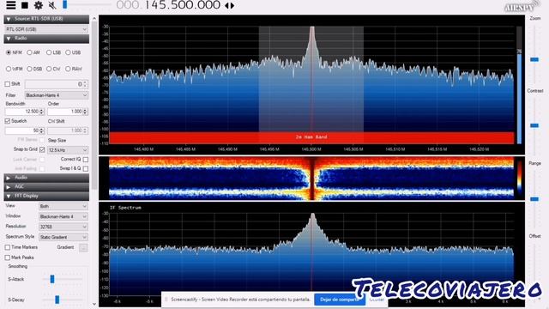Select the WFM mode radio button
The width and height of the screenshot is (549, 309).
click(x=9, y=69)
